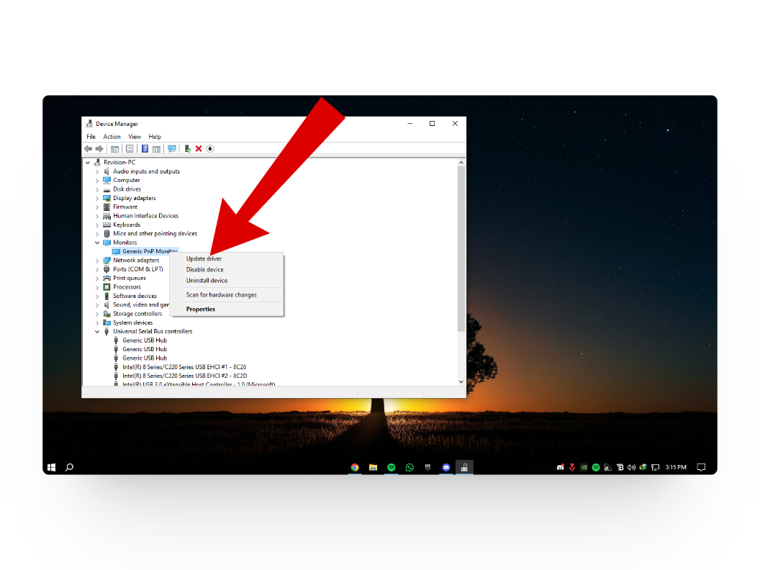
Task: Collapse the Universal Serial Bus controllers chevron
Action: point(97,332)
